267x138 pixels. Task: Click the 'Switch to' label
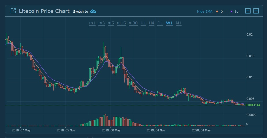click(x=80, y=11)
